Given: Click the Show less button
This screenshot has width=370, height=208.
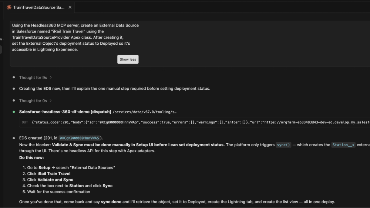Looking at the screenshot, I should point(128,59).
